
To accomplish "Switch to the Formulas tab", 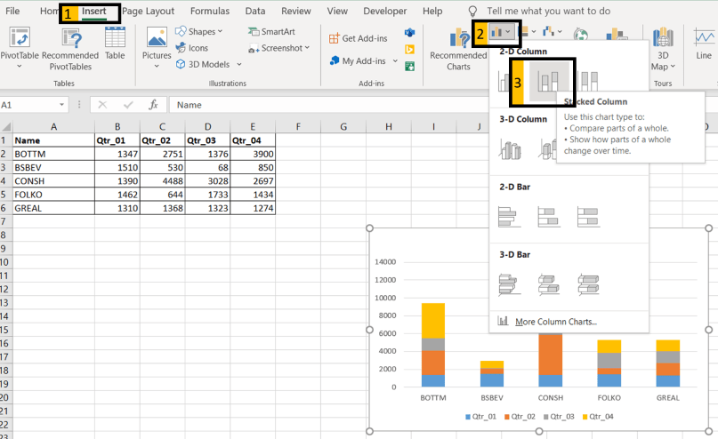I will (210, 11).
